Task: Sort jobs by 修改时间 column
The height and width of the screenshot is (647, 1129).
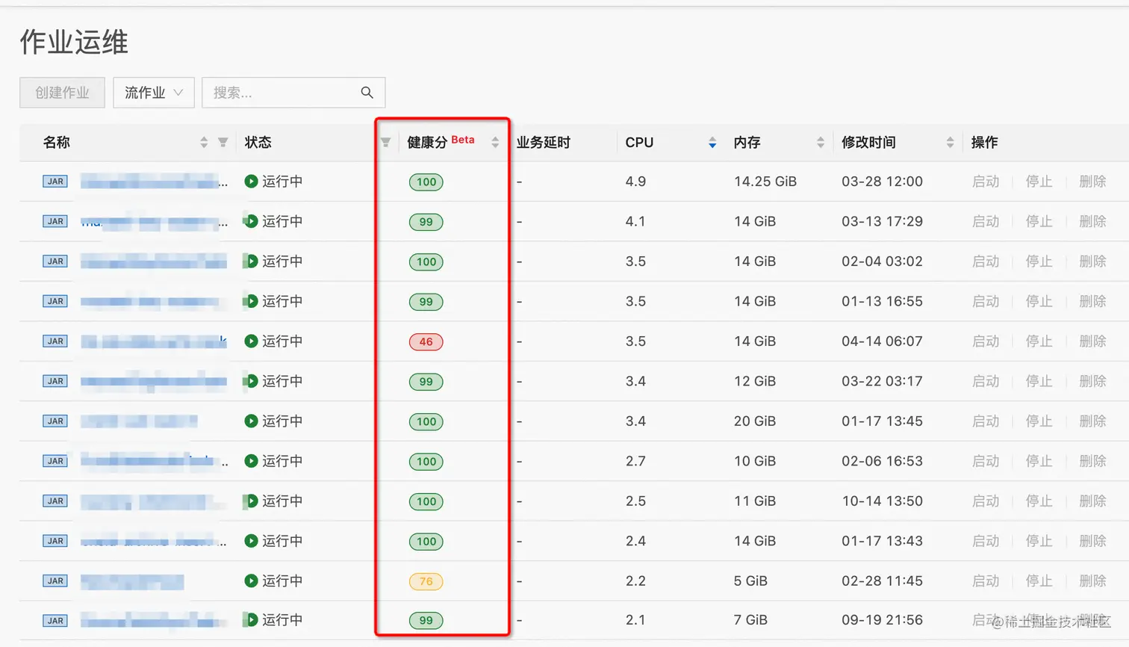Action: (x=950, y=142)
